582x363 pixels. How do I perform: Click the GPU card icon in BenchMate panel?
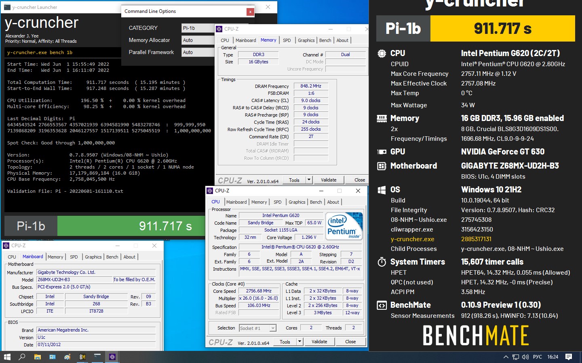(x=382, y=152)
